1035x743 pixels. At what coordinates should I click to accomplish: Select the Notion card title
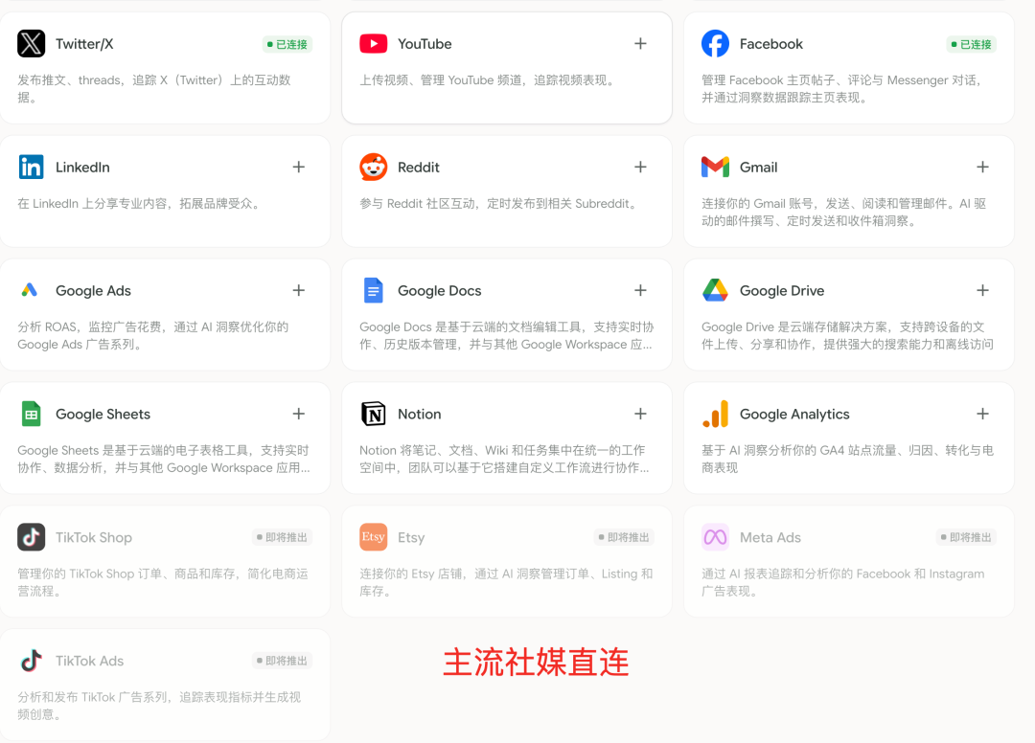point(419,414)
